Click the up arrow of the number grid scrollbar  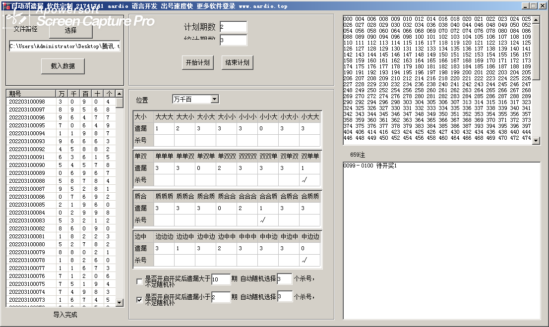pyautogui.click(x=536, y=19)
